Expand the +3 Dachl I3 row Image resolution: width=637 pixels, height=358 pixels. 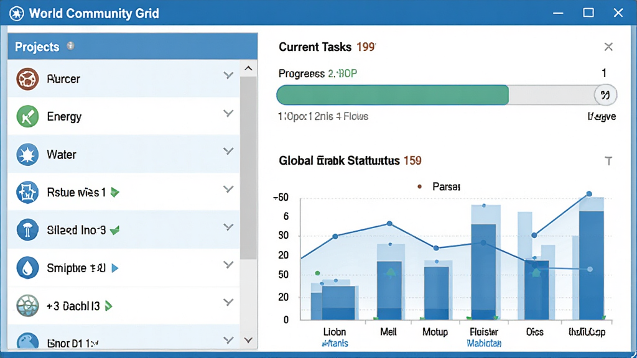229,303
